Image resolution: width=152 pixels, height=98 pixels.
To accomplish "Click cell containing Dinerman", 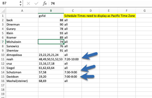I will point(22,24).
